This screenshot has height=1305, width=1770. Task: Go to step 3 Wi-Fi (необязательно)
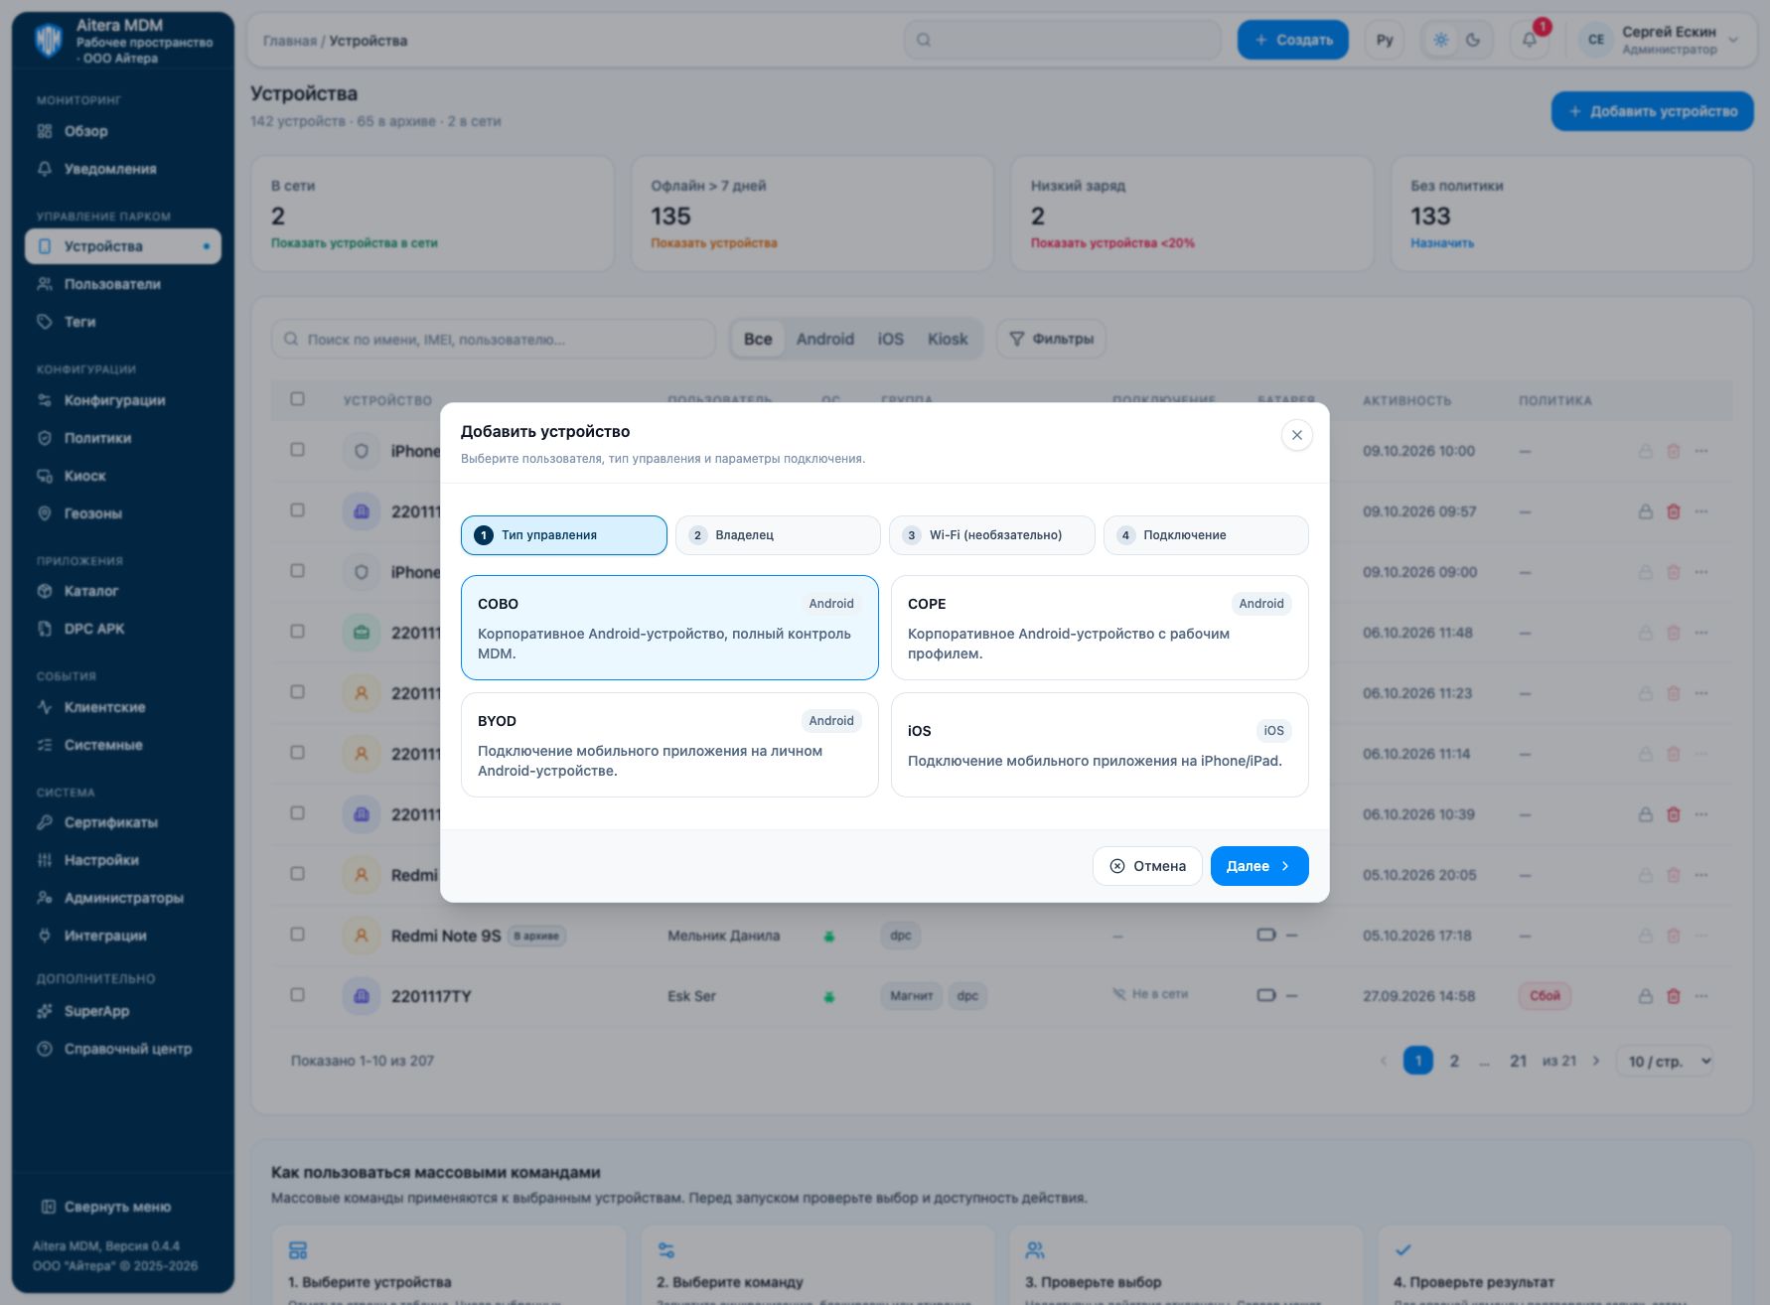tap(991, 535)
